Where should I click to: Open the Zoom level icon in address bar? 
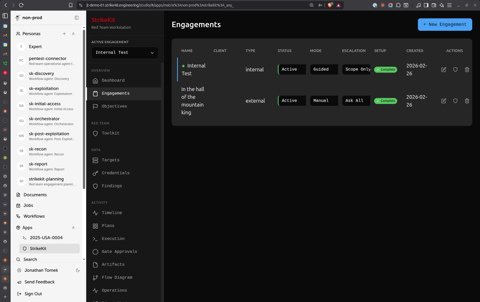click(x=312, y=5)
